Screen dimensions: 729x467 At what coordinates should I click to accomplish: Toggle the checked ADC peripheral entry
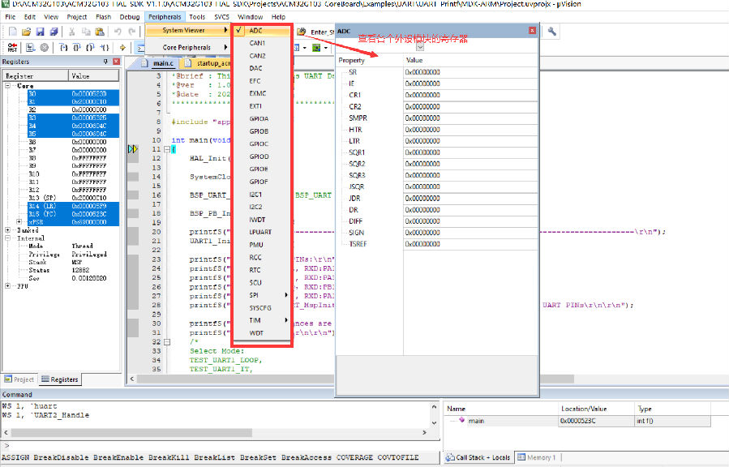(256, 30)
